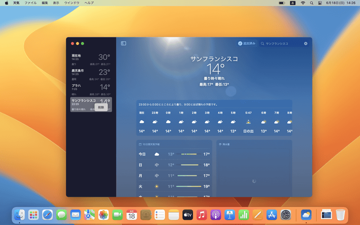
Task: Click the date and time 6月18日(日) 14:26
Action: click(341, 3)
